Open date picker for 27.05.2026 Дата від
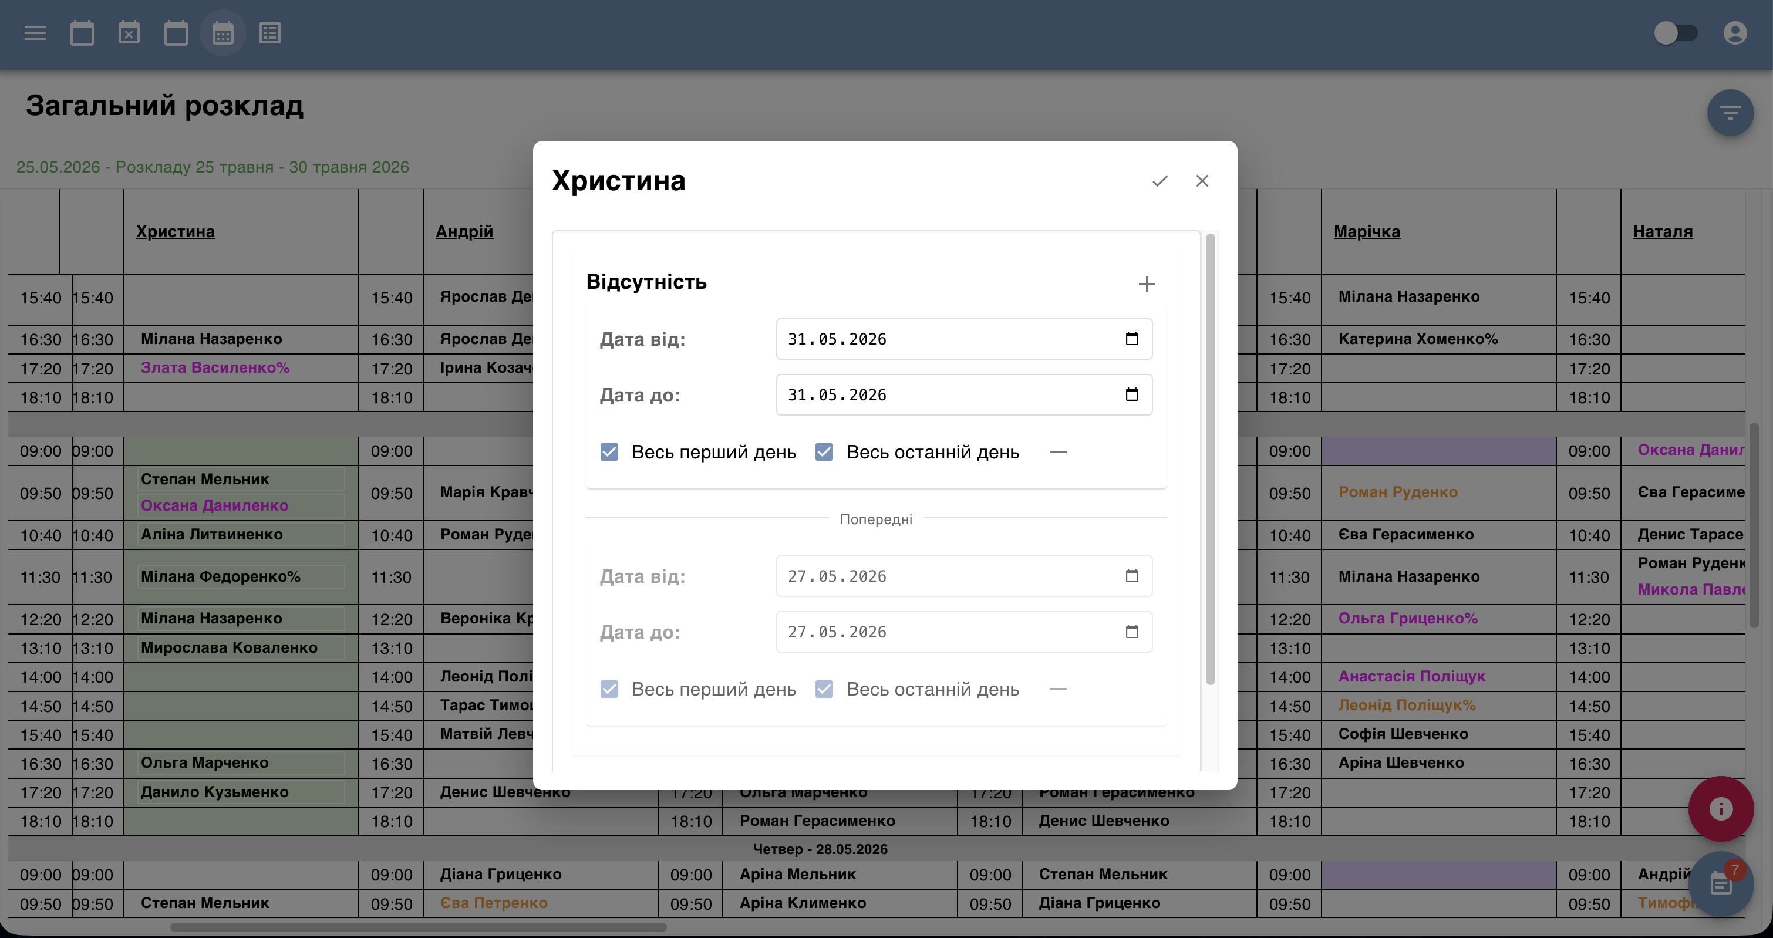This screenshot has height=938, width=1773. (1131, 576)
